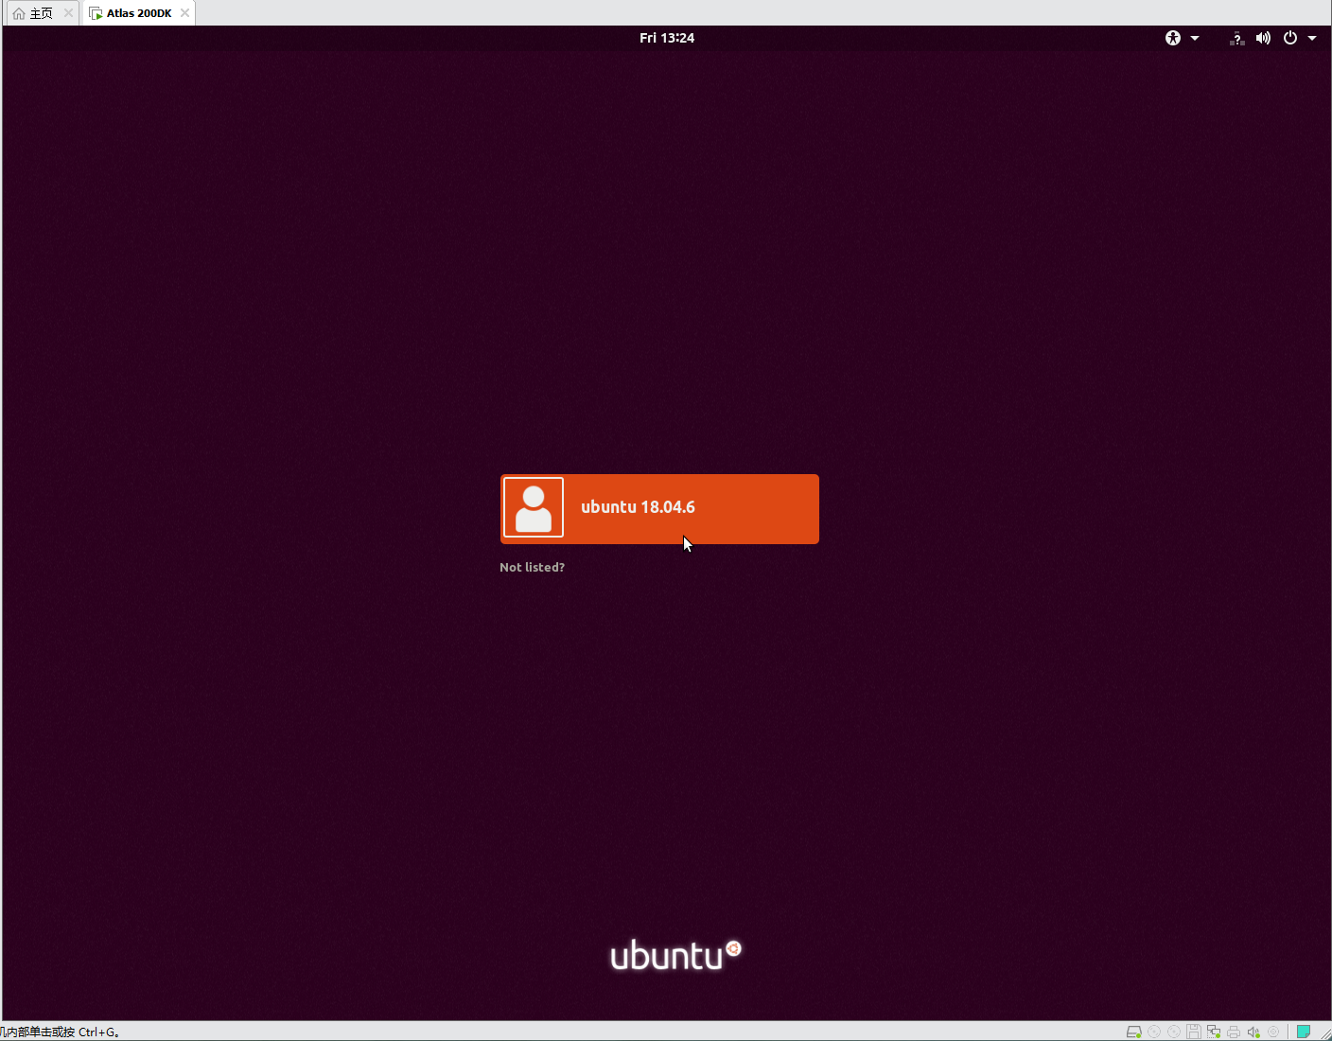The width and height of the screenshot is (1332, 1041).
Task: Close the Atlas 200DK tab
Action: pos(184,13)
